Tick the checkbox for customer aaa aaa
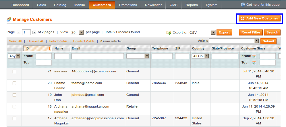 (14, 71)
